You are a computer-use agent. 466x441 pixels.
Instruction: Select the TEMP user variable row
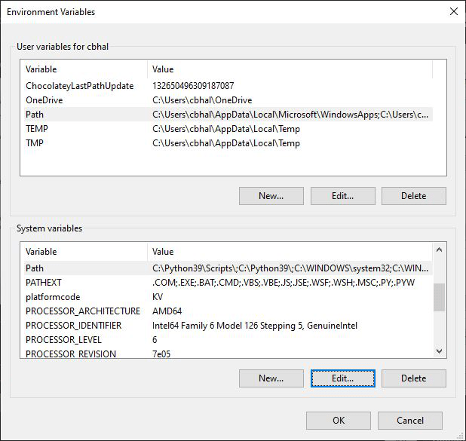pos(38,129)
